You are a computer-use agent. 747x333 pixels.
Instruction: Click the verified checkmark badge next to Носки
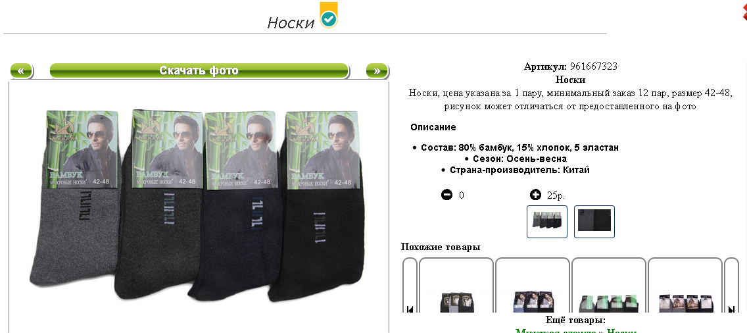(x=329, y=18)
